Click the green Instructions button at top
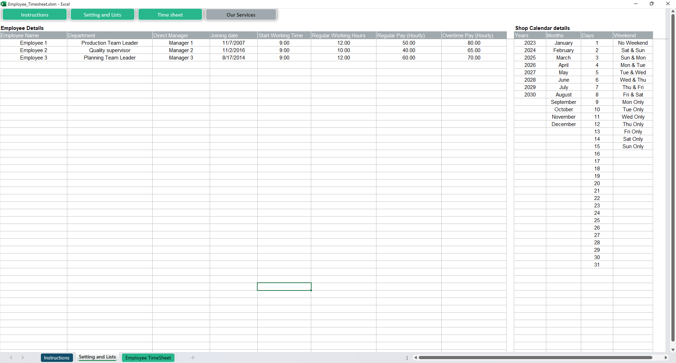The image size is (676, 363). (35, 15)
